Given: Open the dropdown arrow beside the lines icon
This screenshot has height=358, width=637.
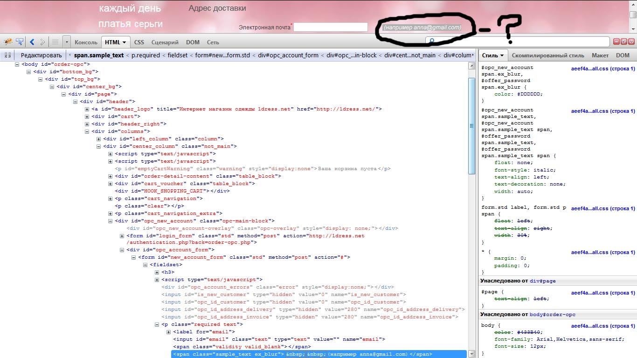Looking at the screenshot, I should tap(67, 42).
